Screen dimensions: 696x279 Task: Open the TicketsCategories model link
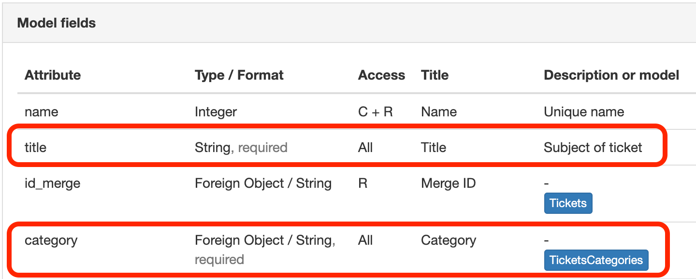(596, 260)
